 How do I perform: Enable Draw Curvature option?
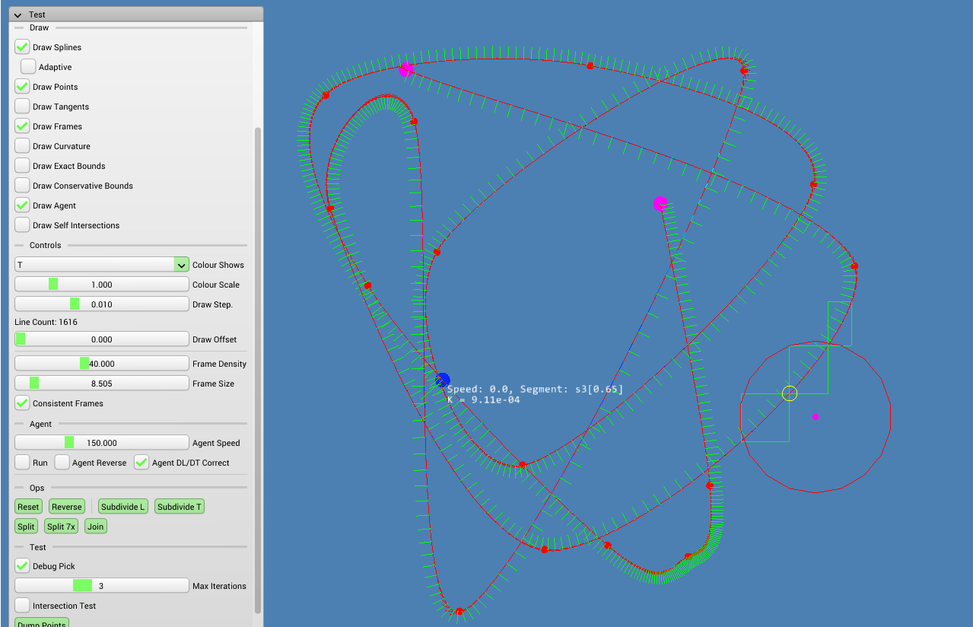(x=23, y=146)
